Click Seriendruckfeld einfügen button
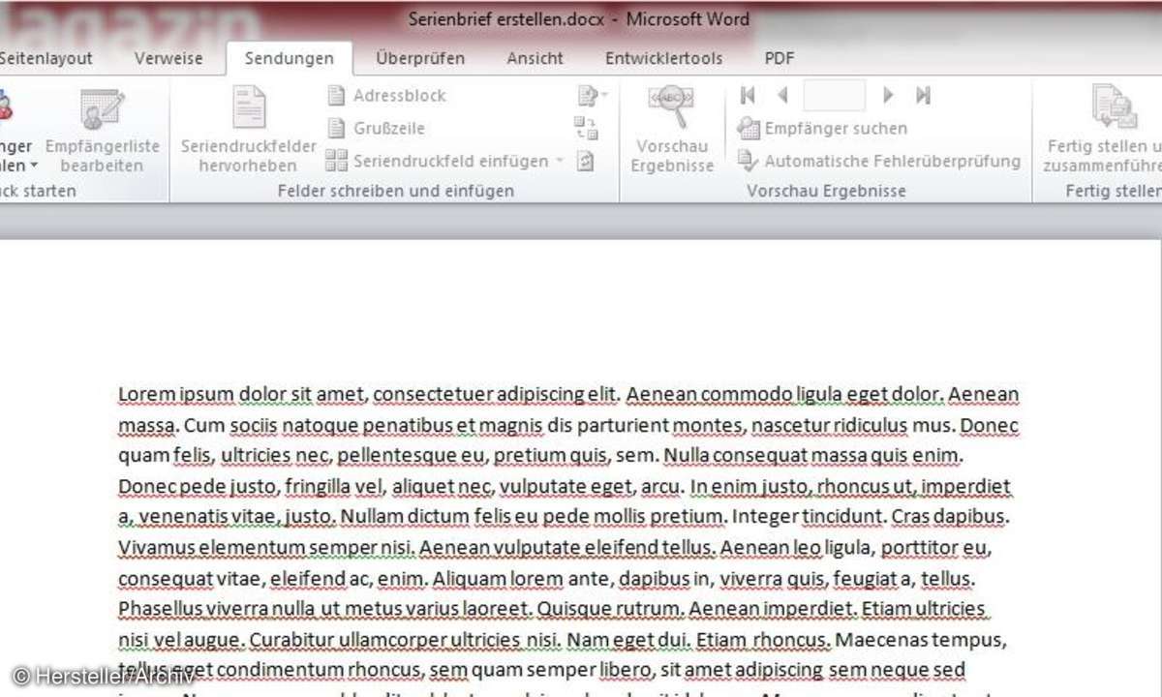 (x=438, y=161)
